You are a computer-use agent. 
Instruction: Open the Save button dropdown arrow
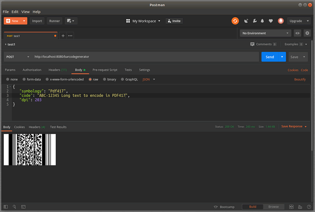click(304, 57)
